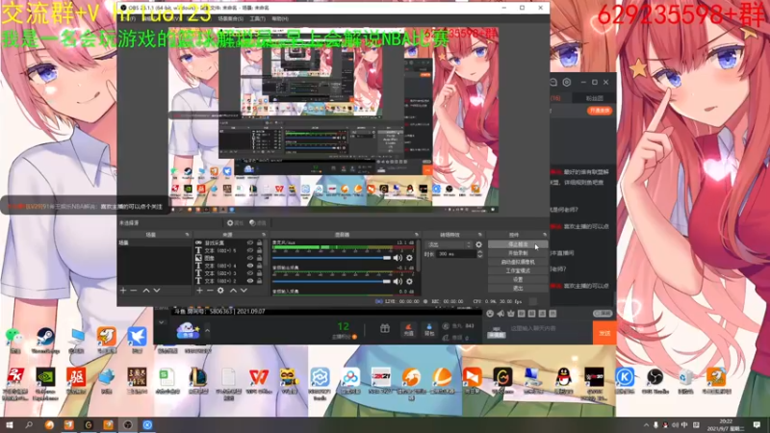The height and width of the screenshot is (433, 770).
Task: Toggle the lock on text source 5
Action: click(259, 250)
